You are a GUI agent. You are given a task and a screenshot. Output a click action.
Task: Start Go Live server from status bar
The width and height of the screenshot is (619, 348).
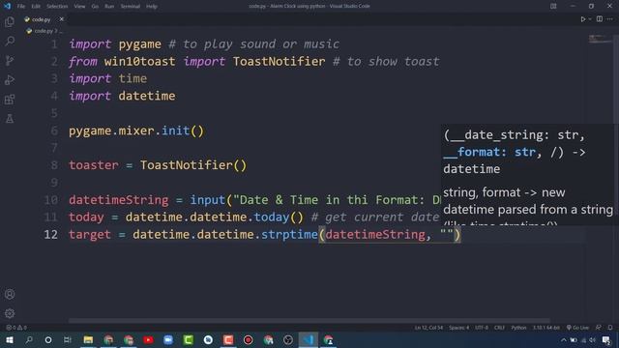pyautogui.click(x=577, y=328)
